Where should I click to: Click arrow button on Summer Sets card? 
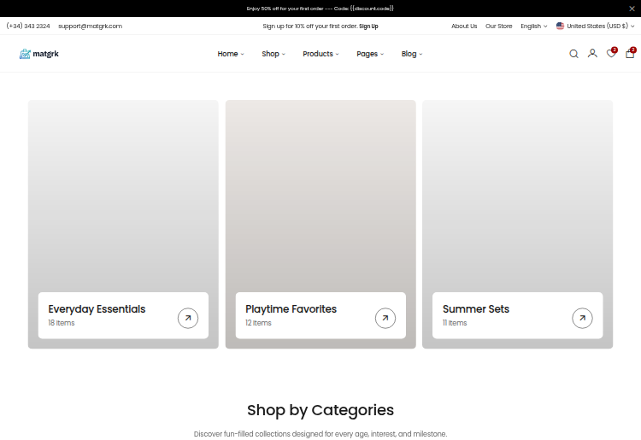[583, 319]
